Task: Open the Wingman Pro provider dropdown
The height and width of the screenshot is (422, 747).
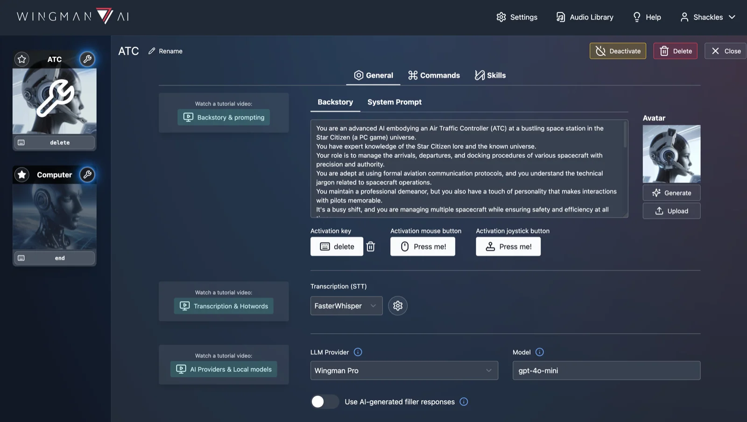Action: pos(403,370)
